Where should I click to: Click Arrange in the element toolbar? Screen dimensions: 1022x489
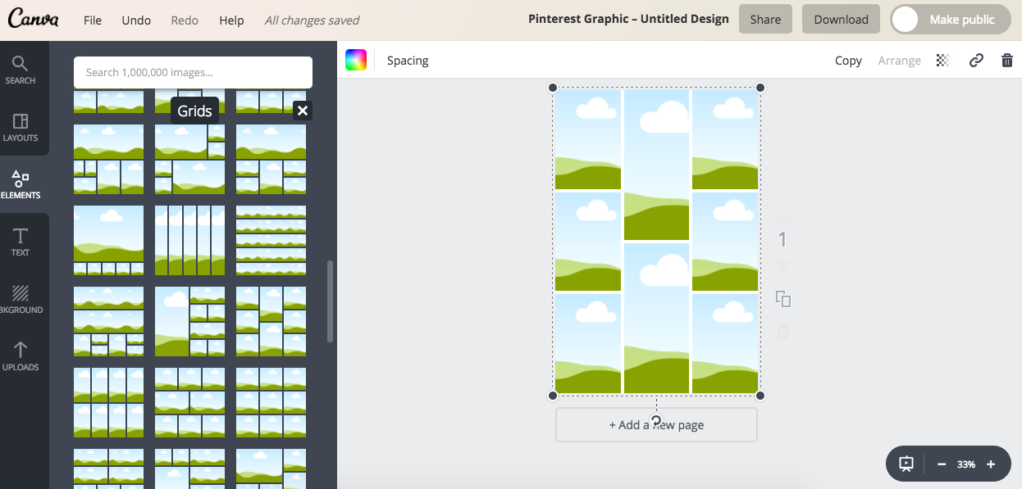point(899,61)
